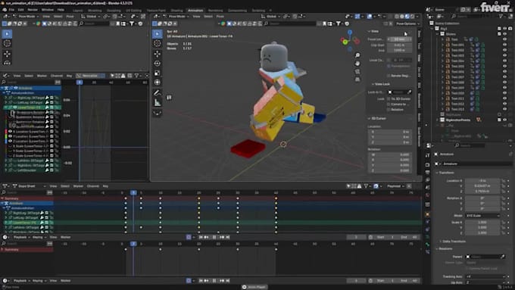The height and width of the screenshot is (290, 515).
Task: Select Move tool in left small viewport
Action: (8, 54)
